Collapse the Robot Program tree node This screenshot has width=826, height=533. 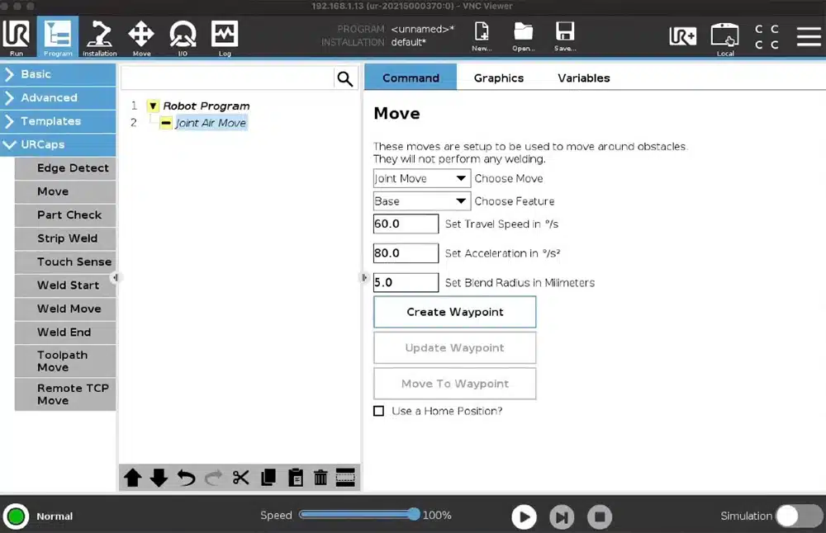point(153,106)
